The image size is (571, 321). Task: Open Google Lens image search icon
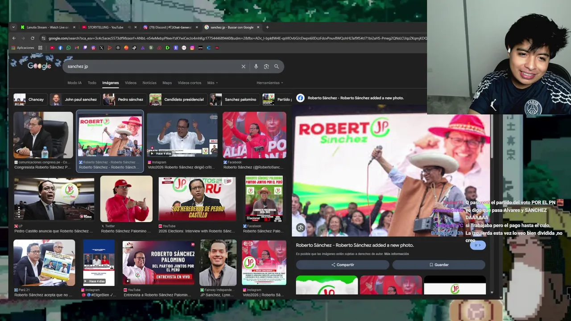click(266, 66)
